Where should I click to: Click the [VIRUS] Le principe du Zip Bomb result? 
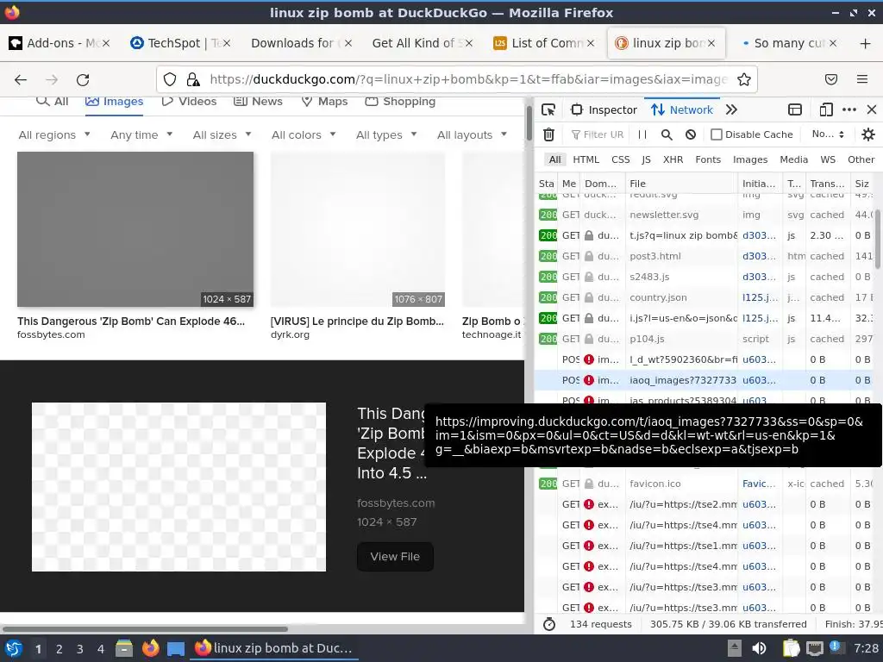click(357, 322)
